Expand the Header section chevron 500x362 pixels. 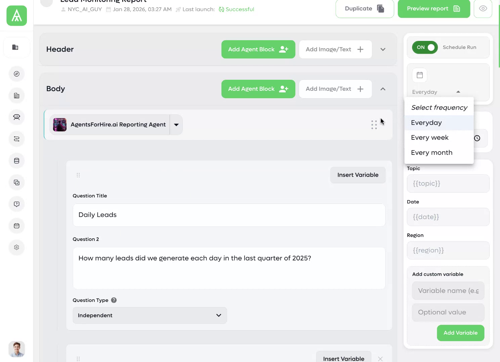(x=383, y=49)
